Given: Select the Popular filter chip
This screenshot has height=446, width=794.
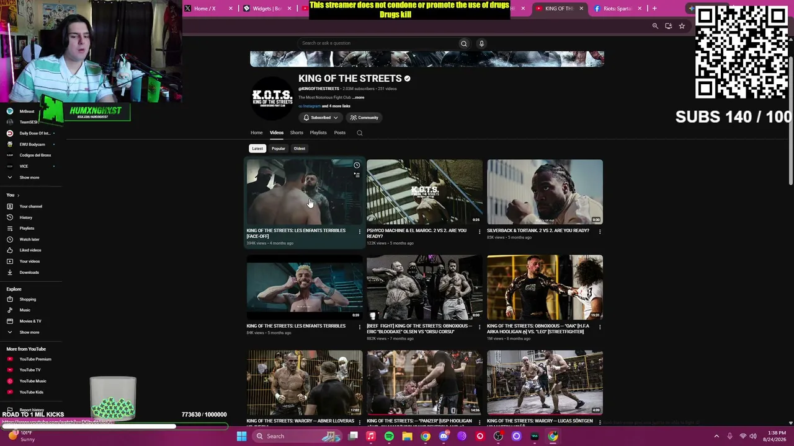Looking at the screenshot, I should point(279,149).
